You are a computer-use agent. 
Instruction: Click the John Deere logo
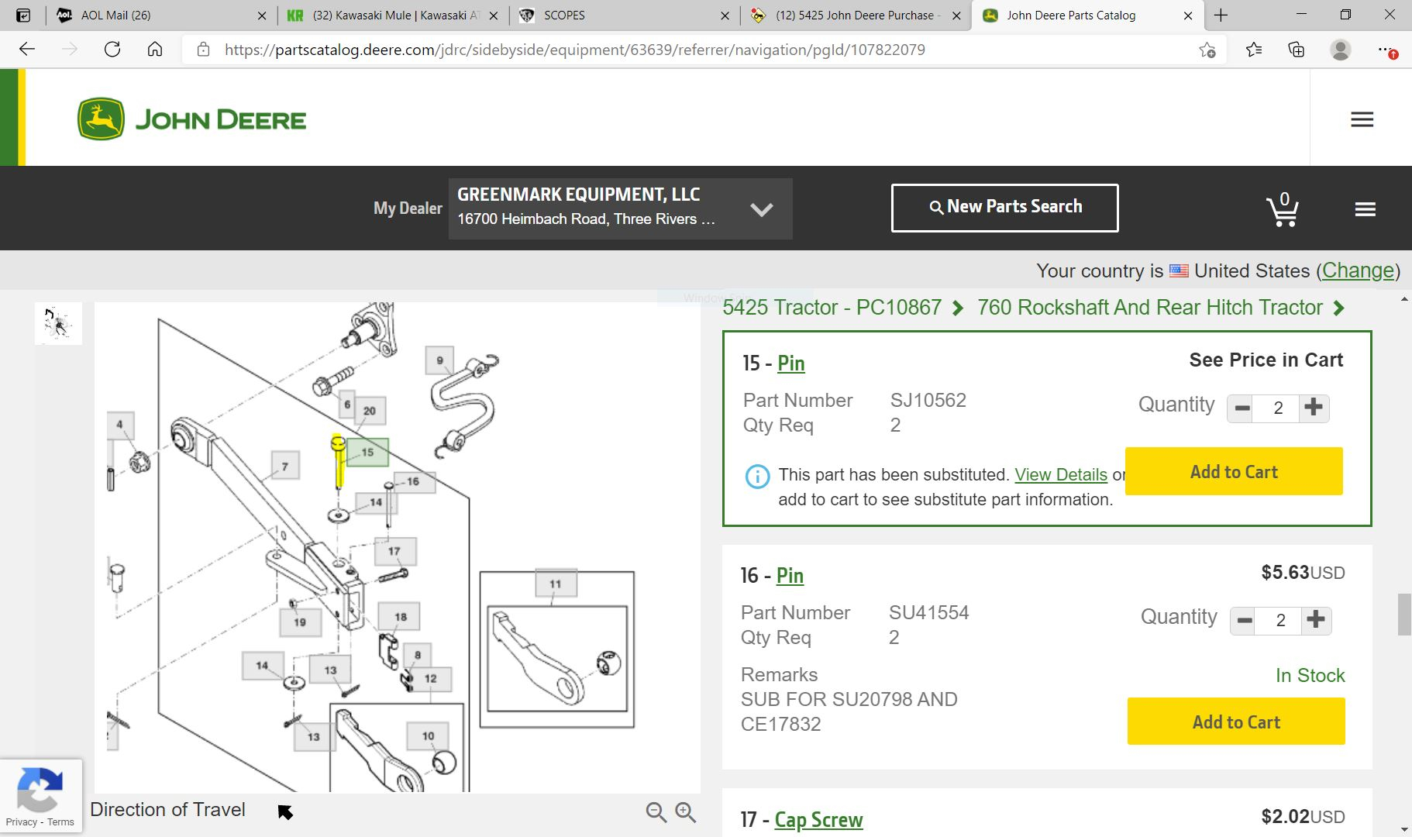pyautogui.click(x=192, y=119)
